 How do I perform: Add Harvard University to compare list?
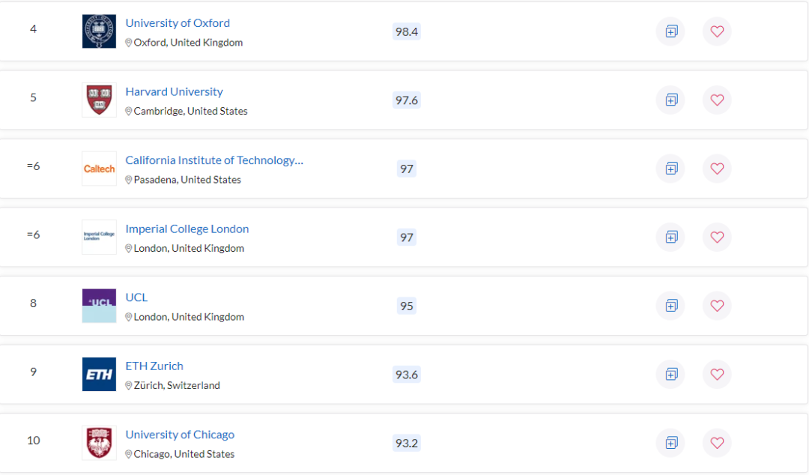point(670,100)
